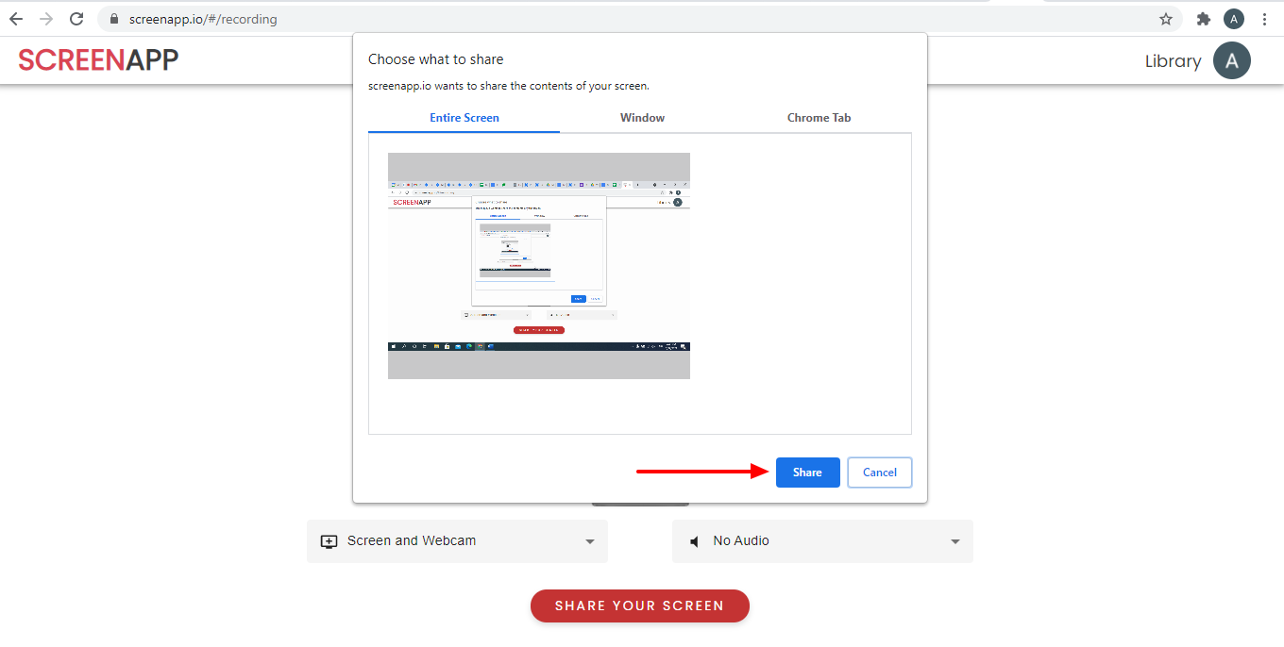Open the ScreenApp account avatar beside Library
Image resolution: width=1284 pixels, height=647 pixels.
click(x=1231, y=60)
